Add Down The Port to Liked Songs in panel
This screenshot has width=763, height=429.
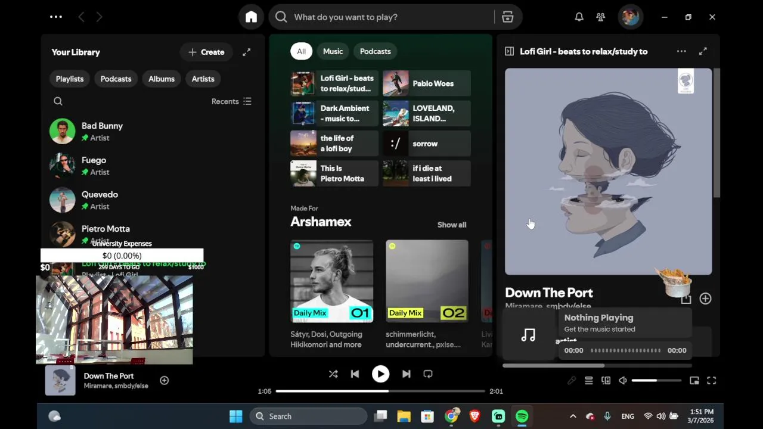pos(705,299)
